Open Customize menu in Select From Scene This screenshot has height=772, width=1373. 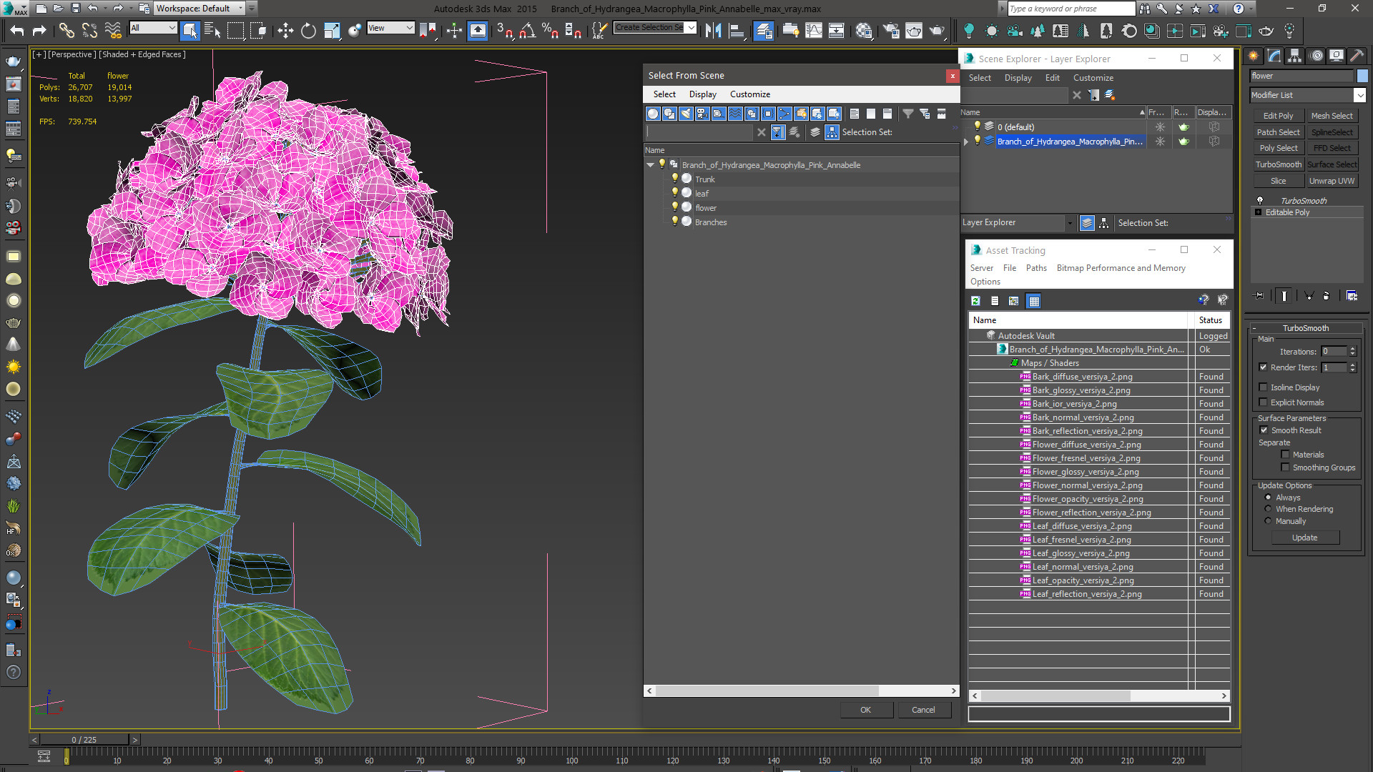coord(749,94)
